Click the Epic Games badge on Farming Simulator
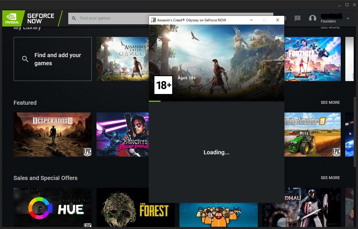This screenshot has width=358, height=229. click(336, 152)
